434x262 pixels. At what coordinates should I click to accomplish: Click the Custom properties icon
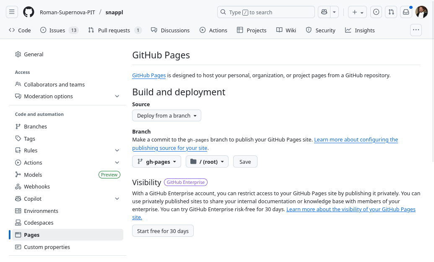pyautogui.click(x=18, y=247)
